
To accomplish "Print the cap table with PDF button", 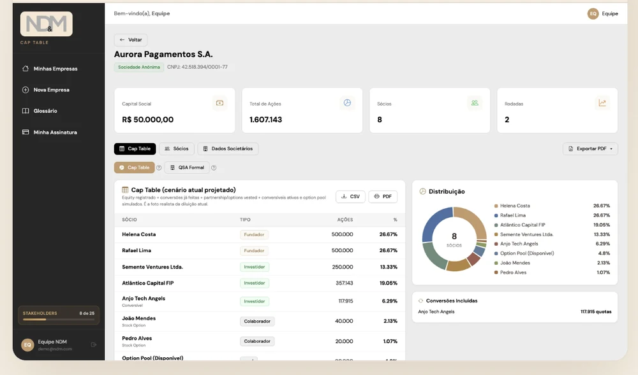I will point(383,197).
